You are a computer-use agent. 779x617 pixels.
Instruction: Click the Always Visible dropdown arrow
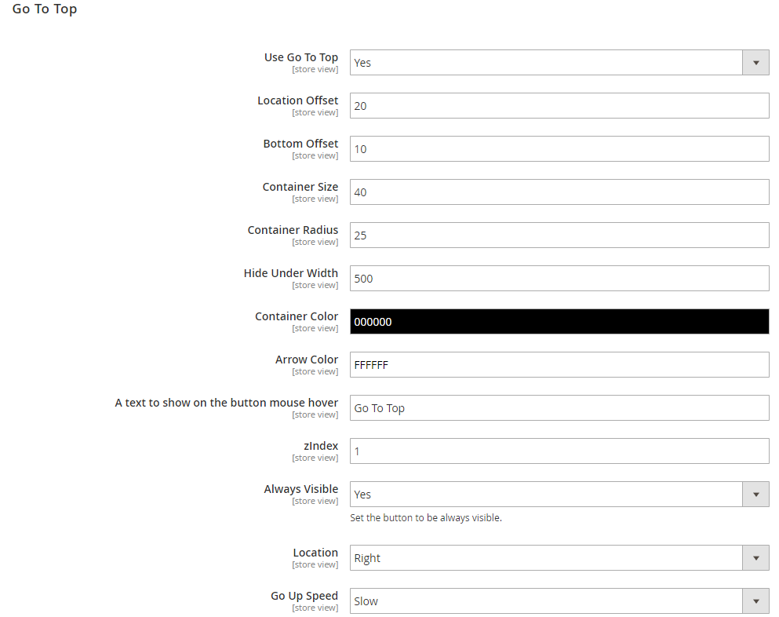(755, 495)
